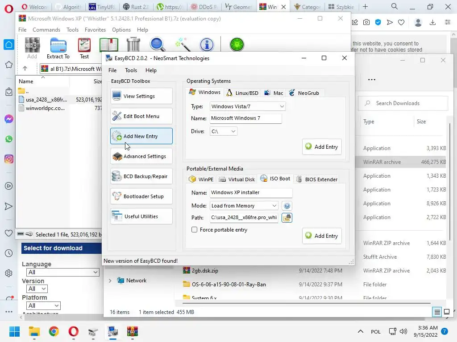
Task: Click Opera toolbar snapshot camera icon
Action: pyautogui.click(x=366, y=22)
